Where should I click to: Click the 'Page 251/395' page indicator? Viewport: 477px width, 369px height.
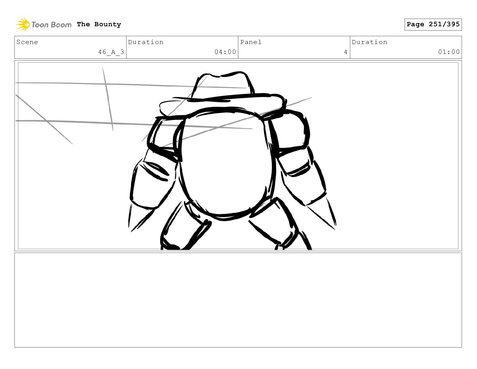coord(433,24)
